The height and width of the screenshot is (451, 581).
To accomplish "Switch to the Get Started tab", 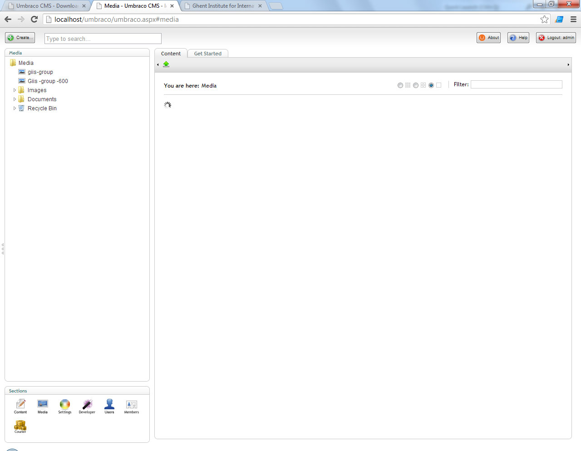I will click(x=207, y=53).
